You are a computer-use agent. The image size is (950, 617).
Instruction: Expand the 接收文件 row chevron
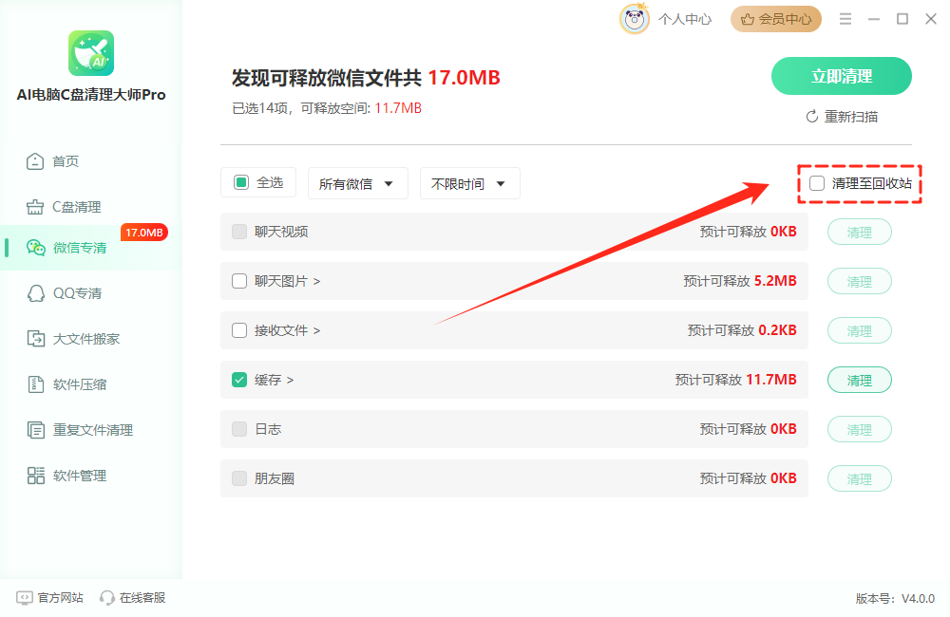[317, 330]
